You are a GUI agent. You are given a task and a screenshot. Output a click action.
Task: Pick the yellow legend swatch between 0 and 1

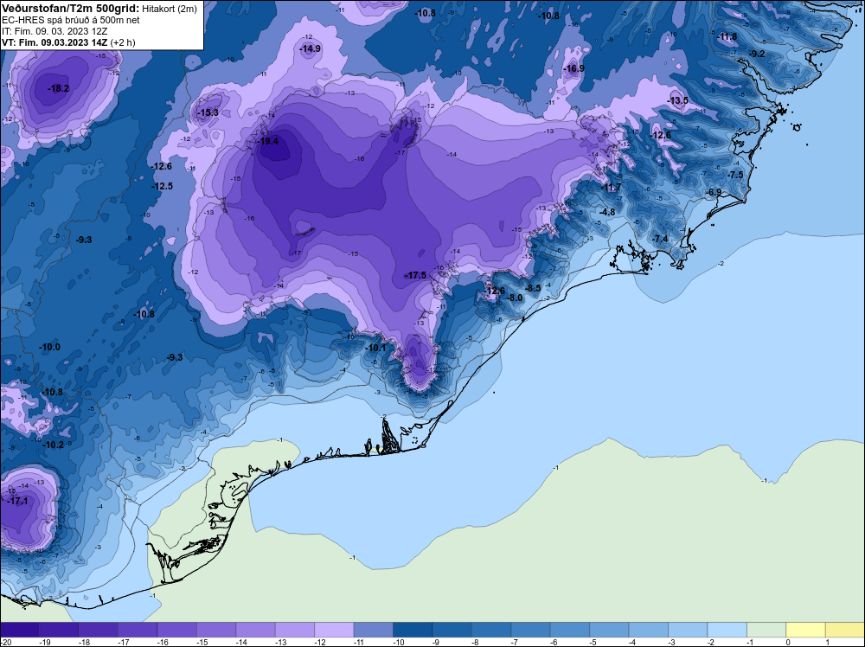click(x=806, y=630)
